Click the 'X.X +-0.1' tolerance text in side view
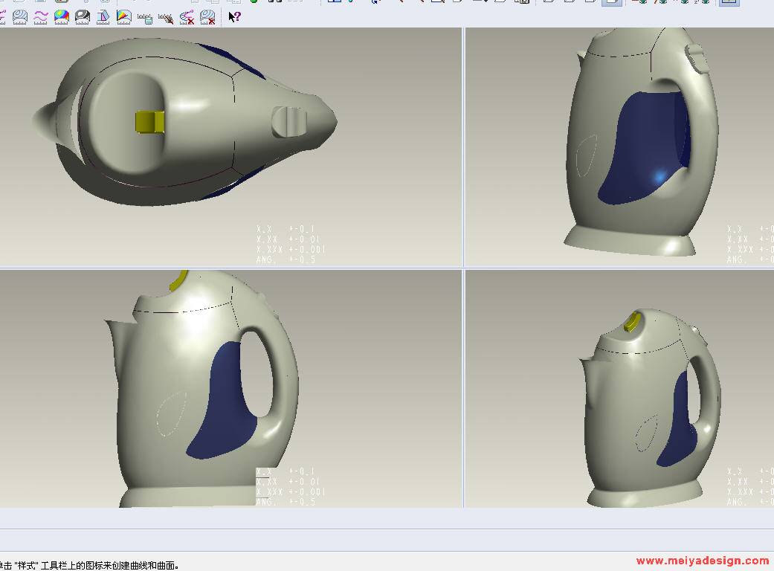This screenshot has width=774, height=571. point(286,471)
